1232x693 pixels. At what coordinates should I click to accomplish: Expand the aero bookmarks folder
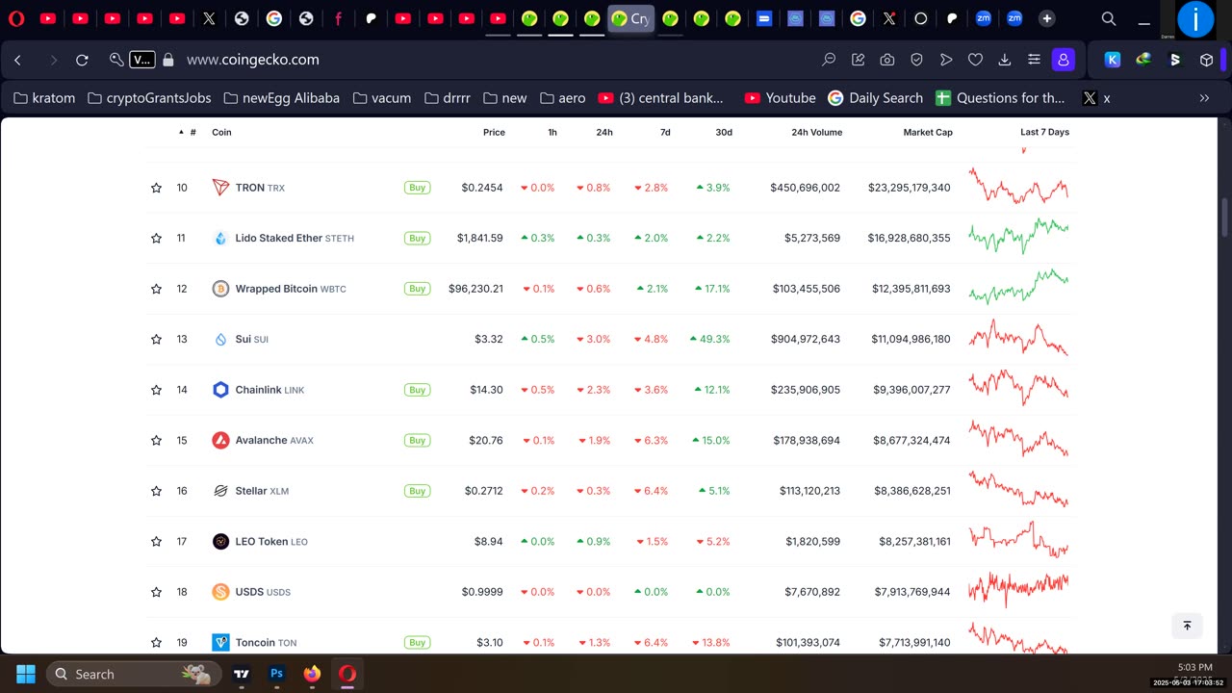point(562,98)
